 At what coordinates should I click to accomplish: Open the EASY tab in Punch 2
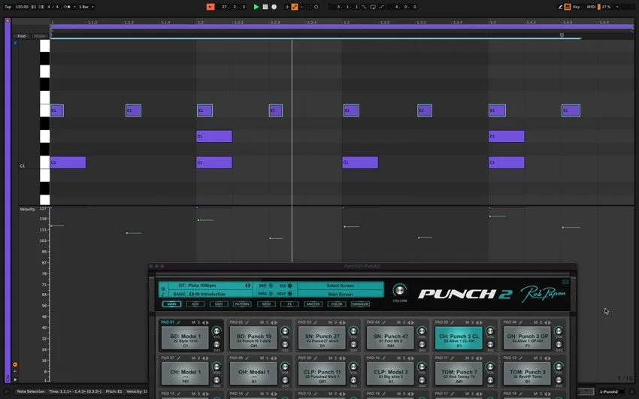click(219, 304)
